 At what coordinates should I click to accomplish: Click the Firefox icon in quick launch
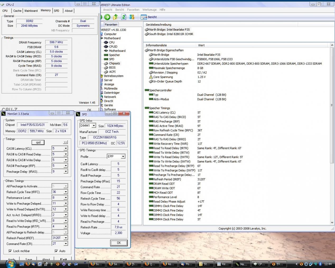(28, 264)
